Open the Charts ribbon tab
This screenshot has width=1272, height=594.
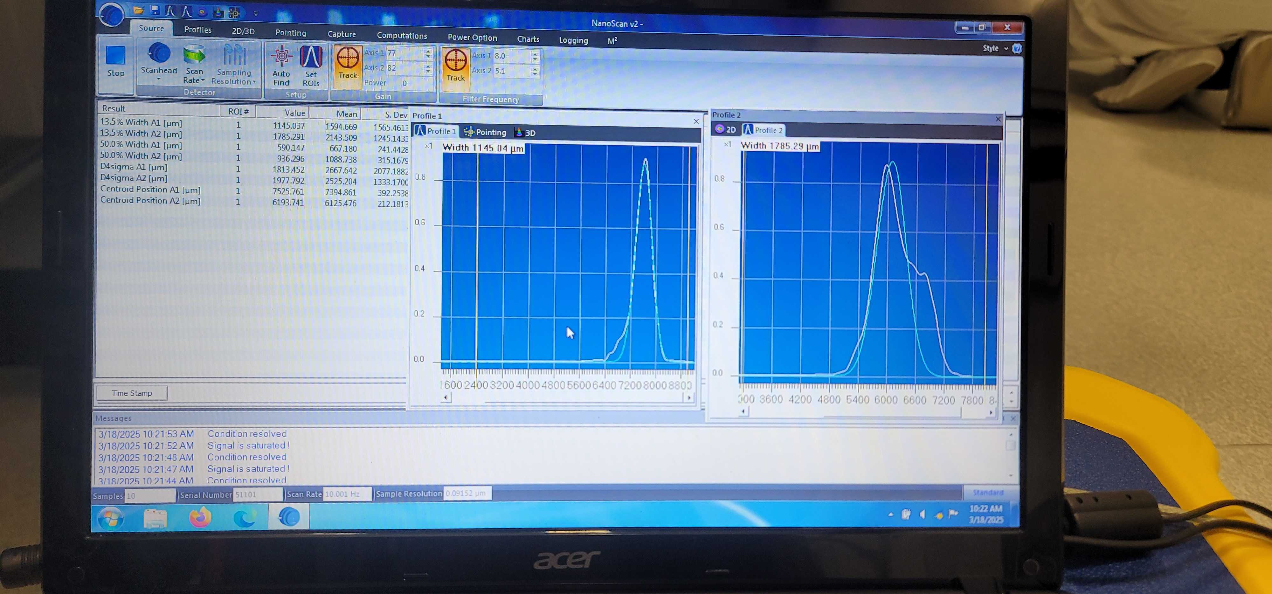[x=528, y=39]
